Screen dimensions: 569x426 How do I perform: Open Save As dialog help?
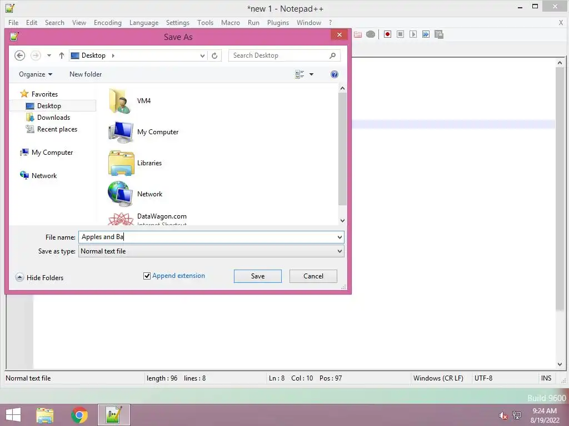point(334,74)
